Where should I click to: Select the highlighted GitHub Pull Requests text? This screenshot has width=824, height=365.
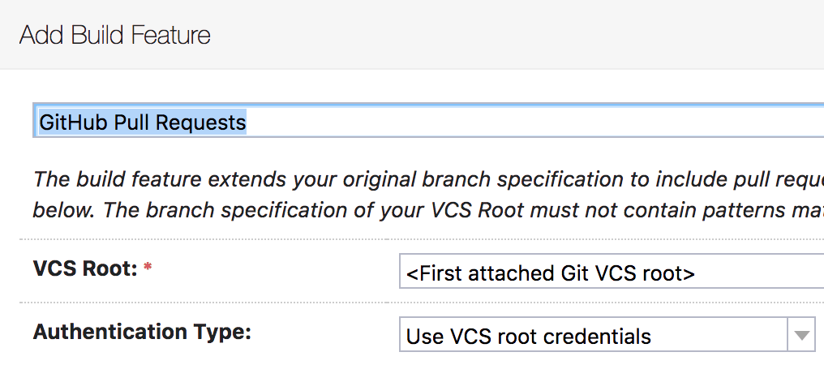coord(143,122)
